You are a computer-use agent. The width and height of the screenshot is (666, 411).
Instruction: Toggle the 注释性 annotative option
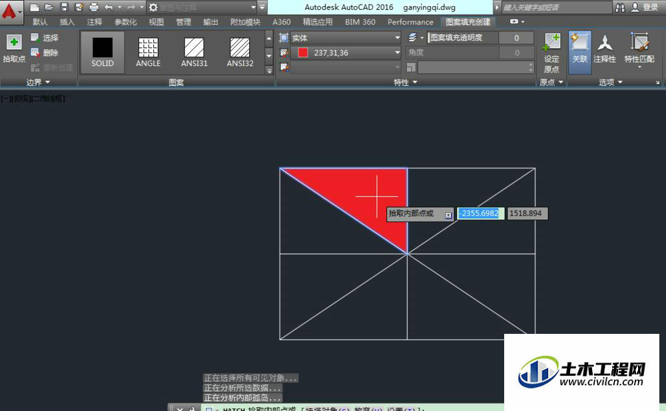coord(605,49)
